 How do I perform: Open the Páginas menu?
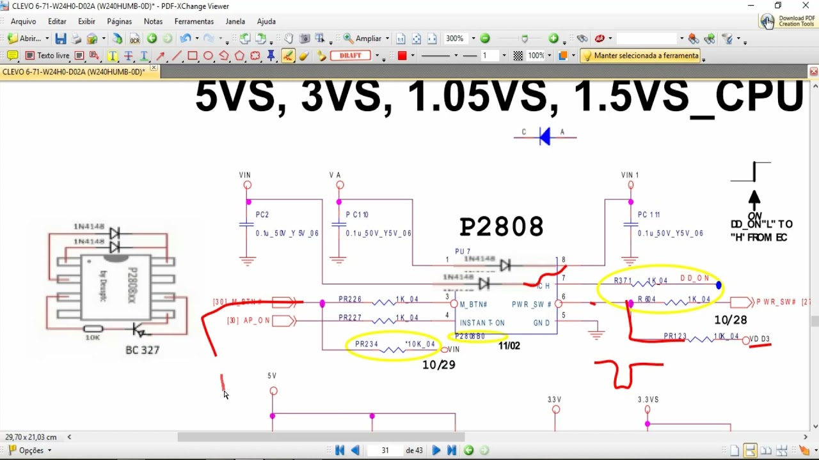pyautogui.click(x=119, y=21)
